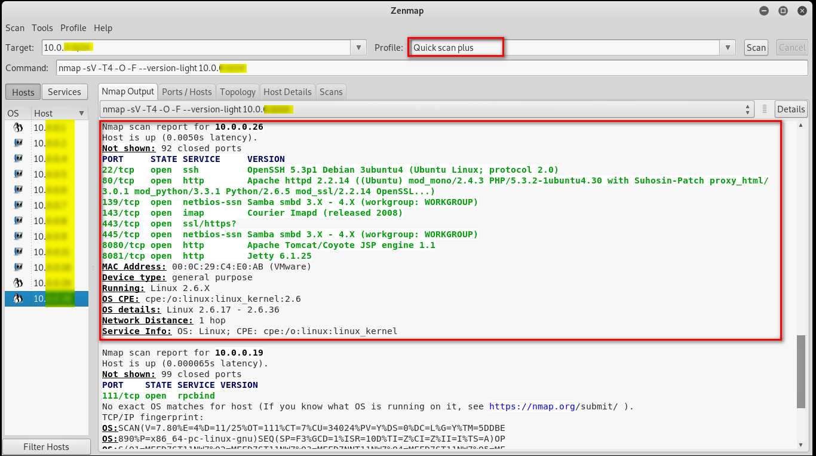This screenshot has height=456, width=816.
Task: Click the 22/tcp open ssh row
Action: 330,170
